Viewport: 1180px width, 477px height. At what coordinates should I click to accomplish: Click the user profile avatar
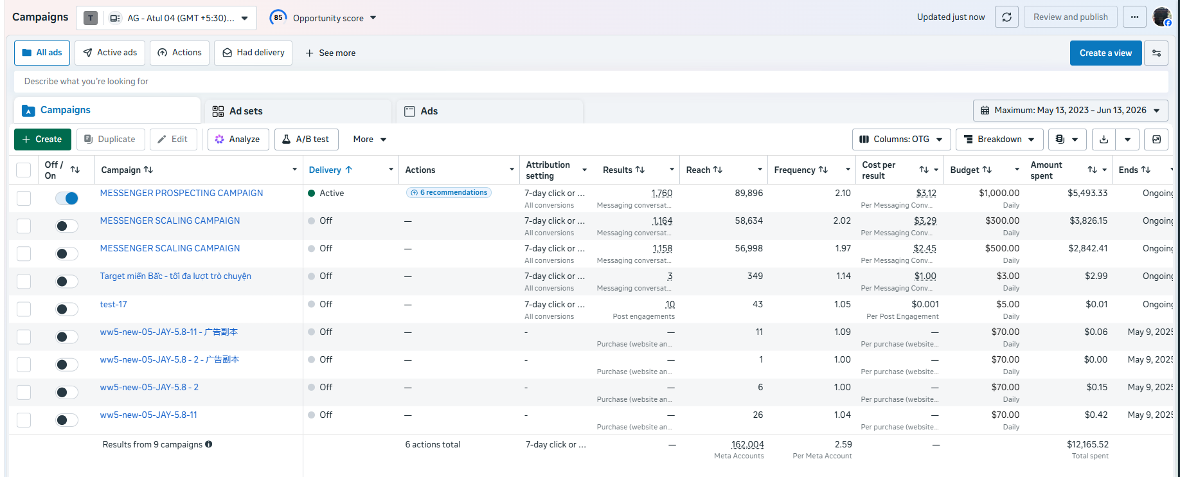[1162, 17]
